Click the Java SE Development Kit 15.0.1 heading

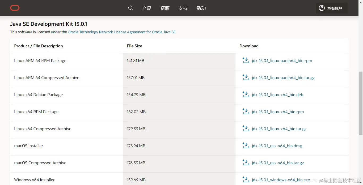tap(49, 24)
